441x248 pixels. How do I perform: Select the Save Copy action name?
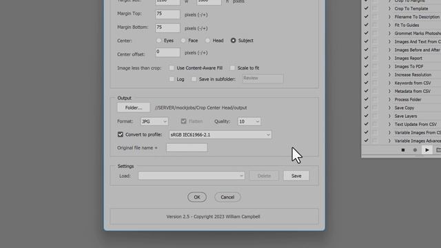tap(404, 108)
